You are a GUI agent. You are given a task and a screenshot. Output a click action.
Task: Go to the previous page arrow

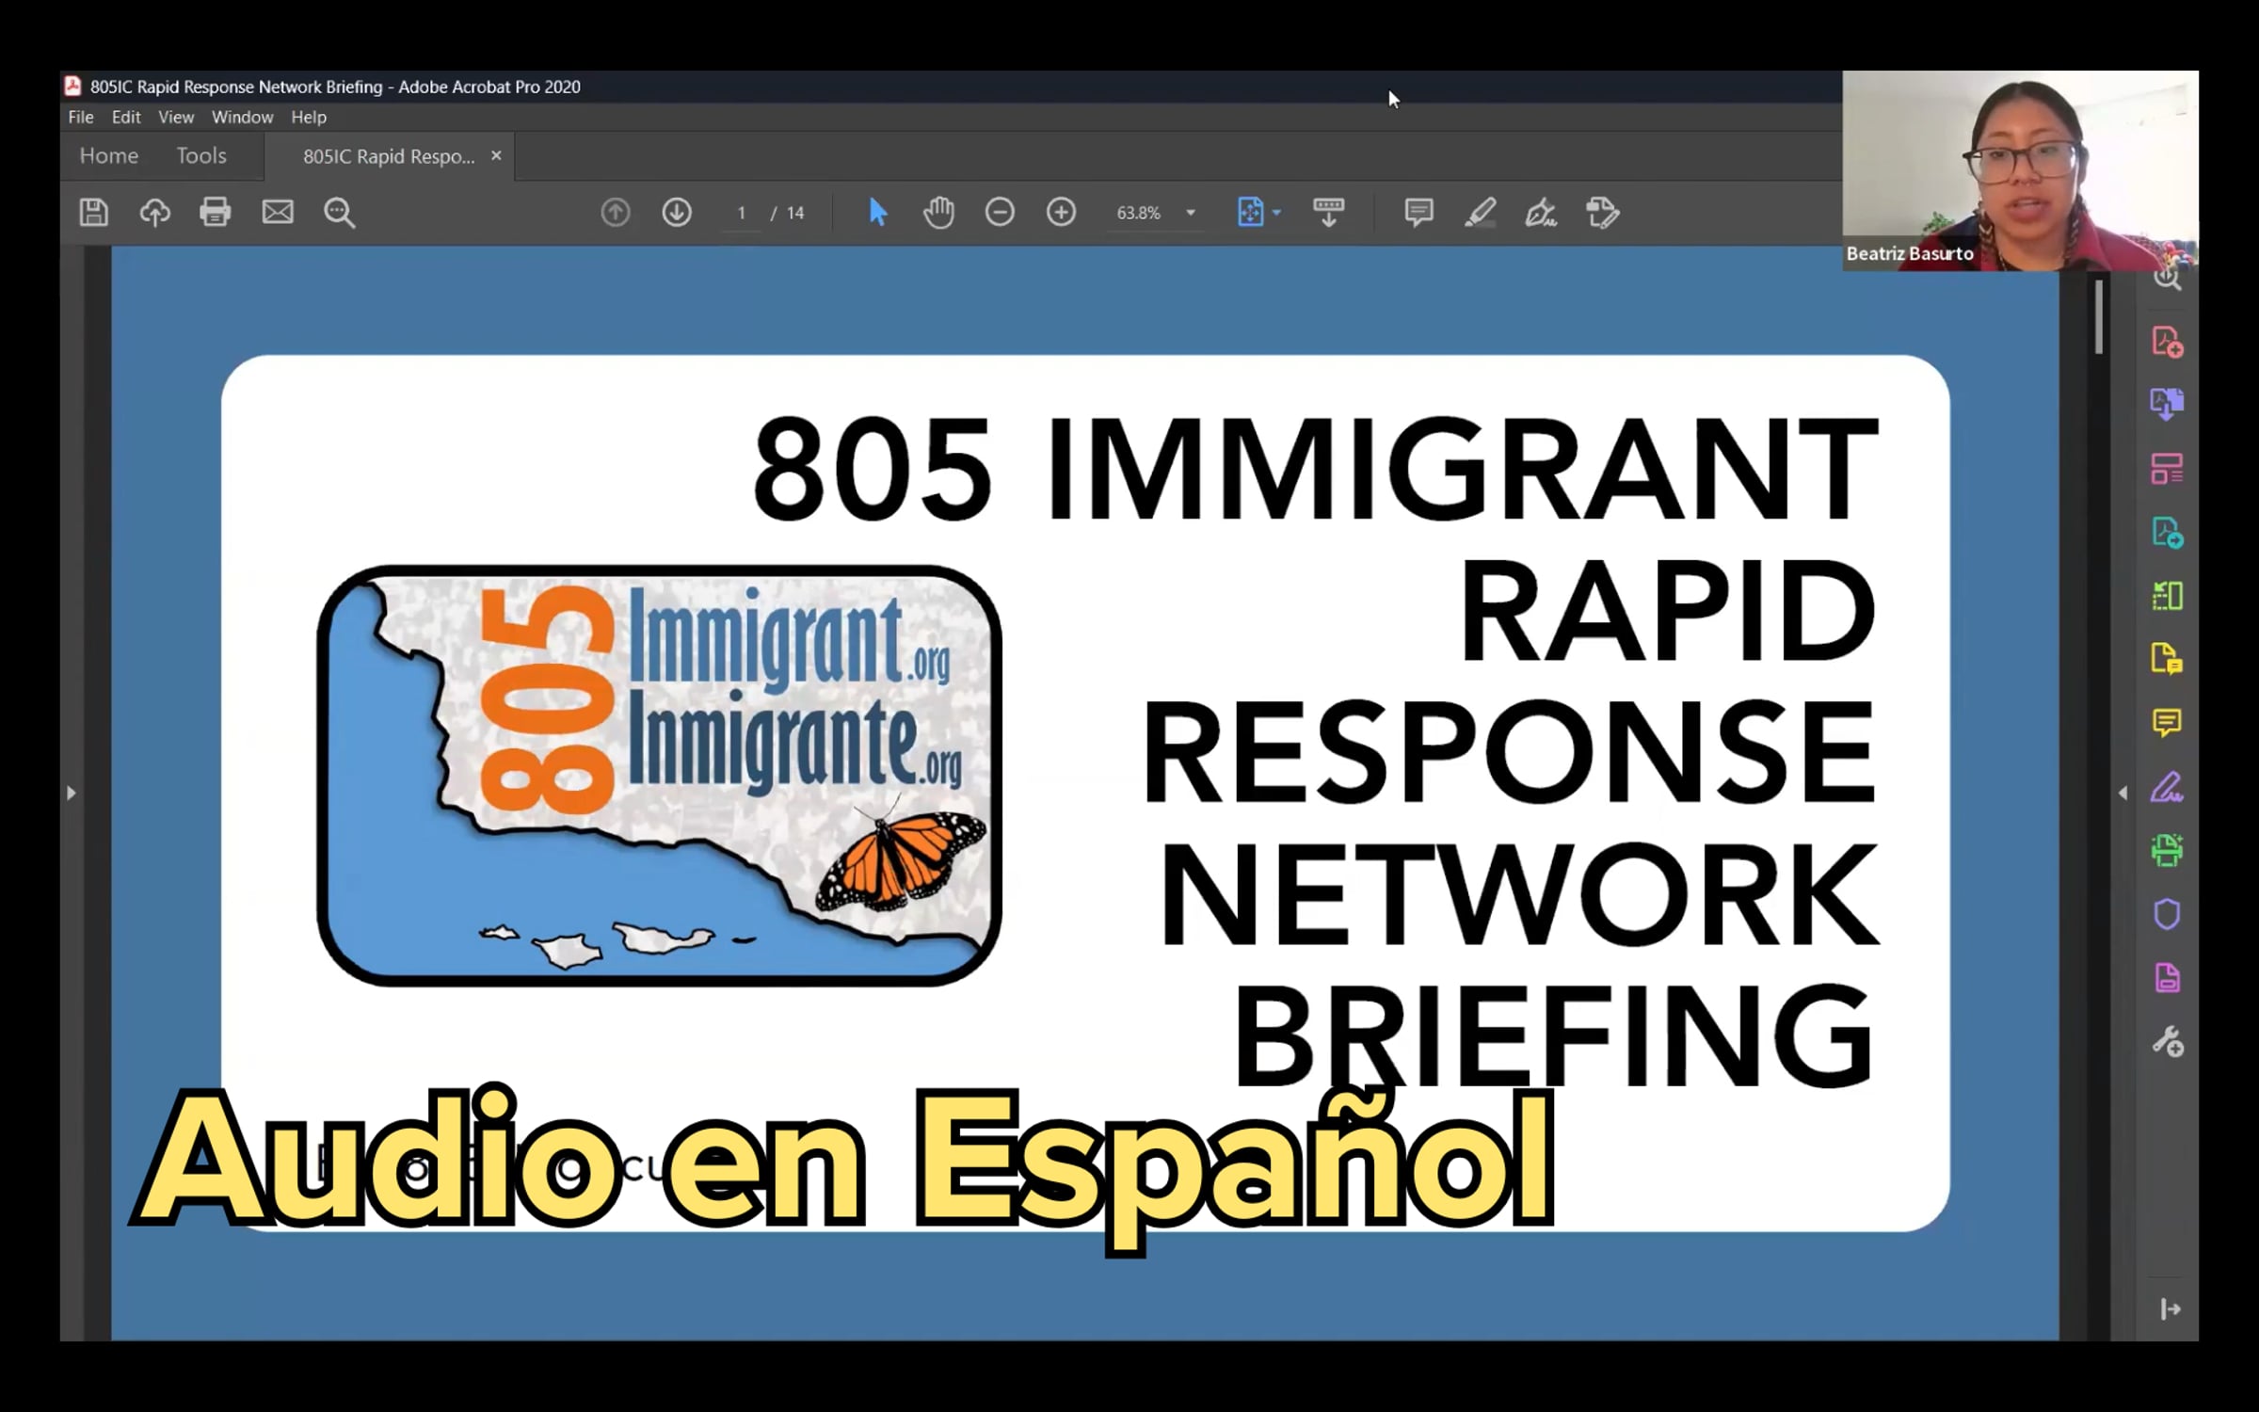coord(616,212)
